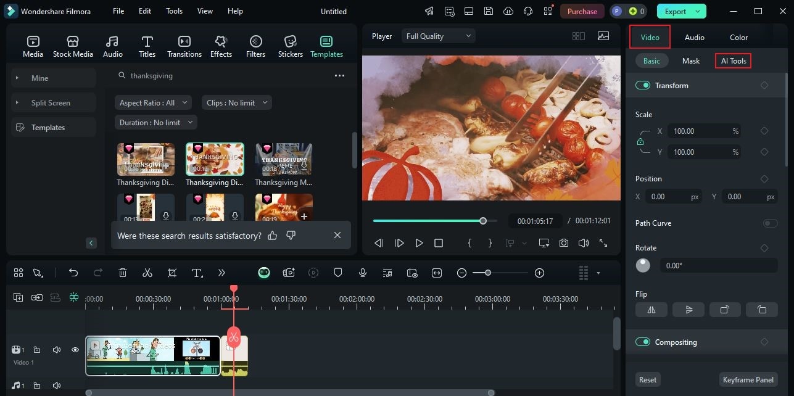The height and width of the screenshot is (396, 794).
Task: Open the Audio library tab
Action: (112, 46)
